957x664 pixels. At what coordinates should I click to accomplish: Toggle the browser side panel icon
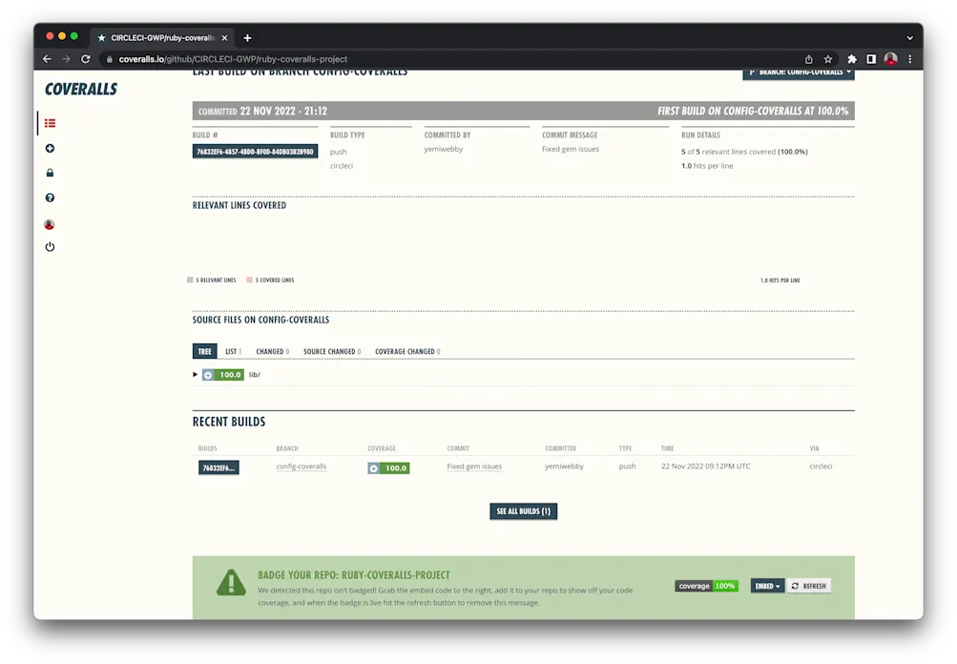(871, 59)
